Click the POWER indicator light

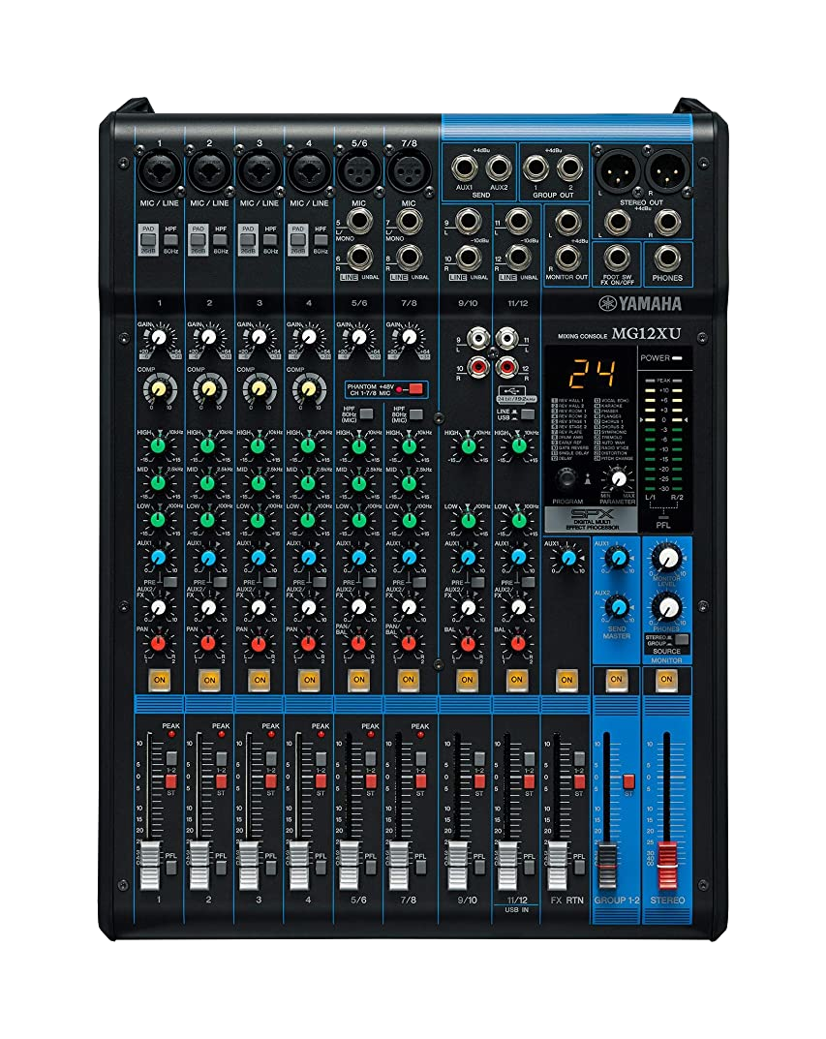click(x=678, y=358)
